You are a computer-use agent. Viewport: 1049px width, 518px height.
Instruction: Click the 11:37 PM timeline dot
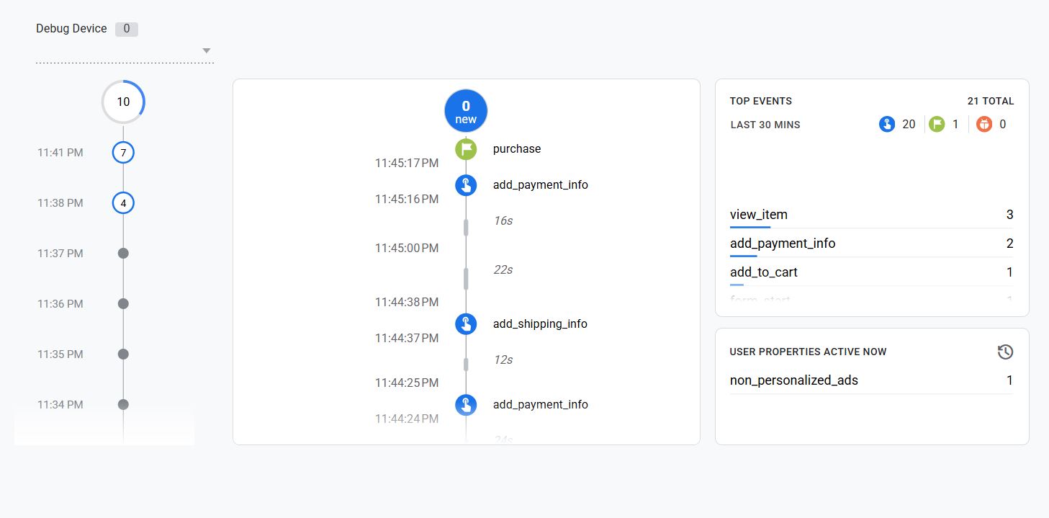click(123, 254)
